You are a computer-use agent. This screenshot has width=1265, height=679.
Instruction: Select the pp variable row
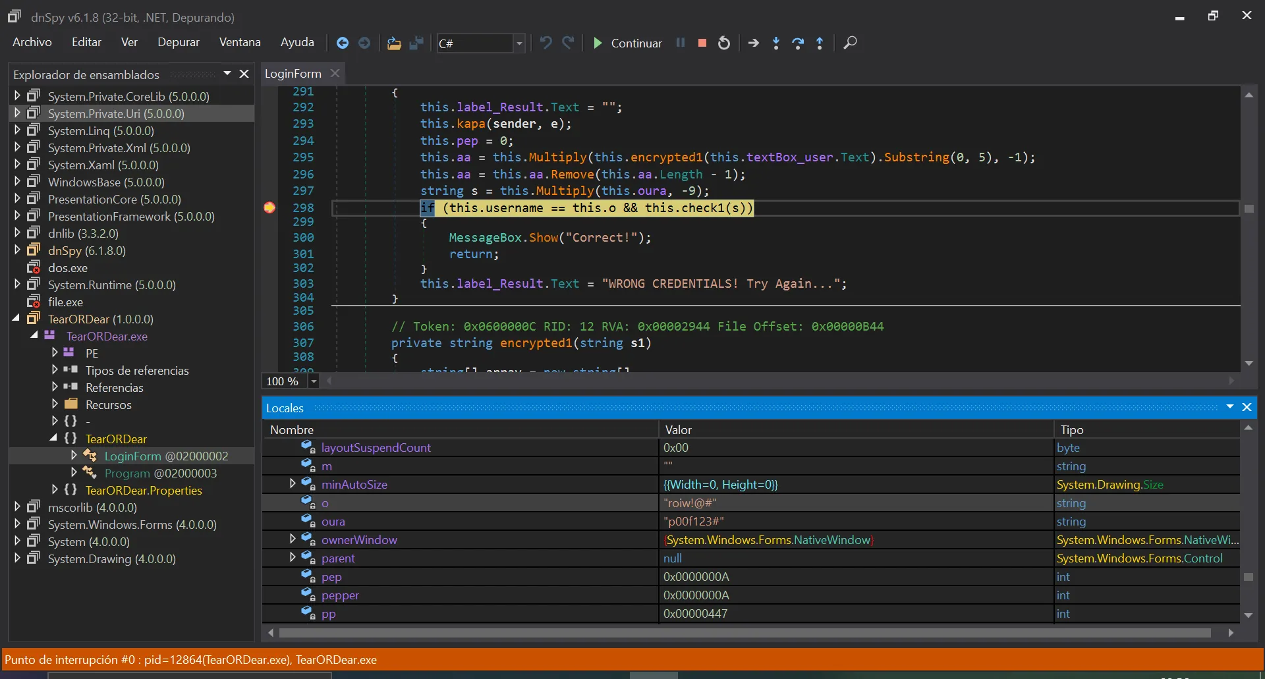click(x=751, y=614)
